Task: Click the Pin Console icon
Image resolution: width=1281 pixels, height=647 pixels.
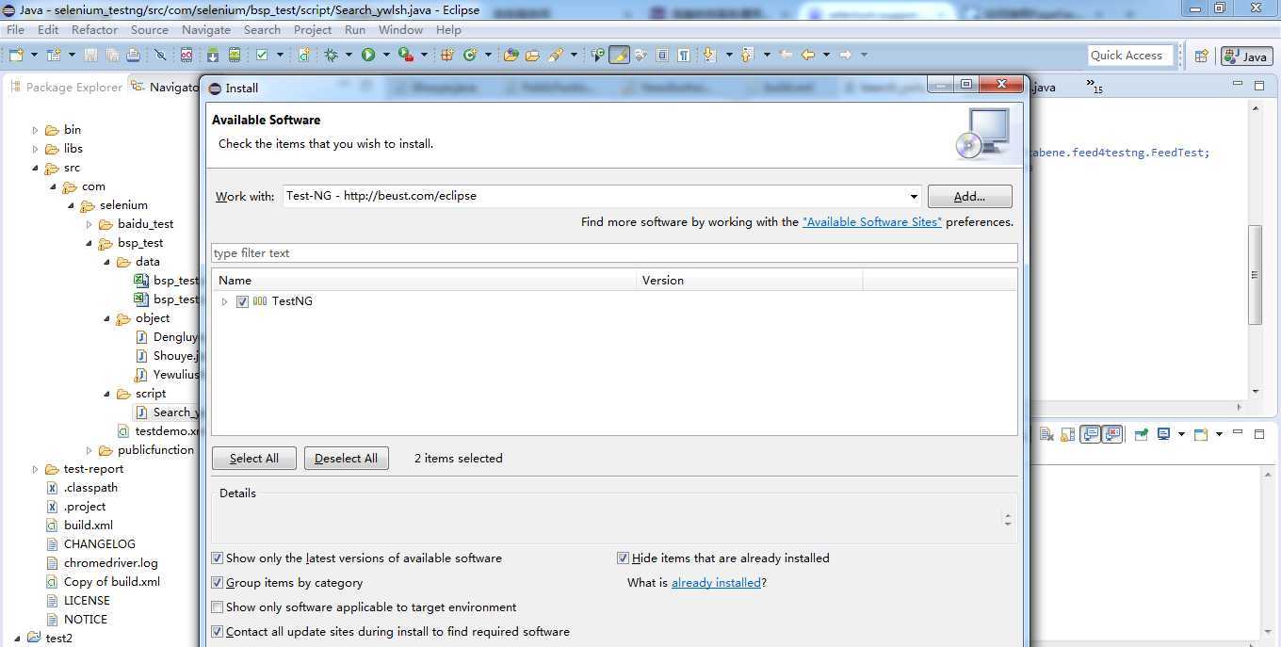Action: [1142, 434]
